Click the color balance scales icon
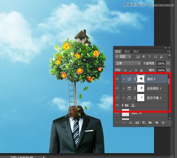177x158 pixels. (129, 98)
